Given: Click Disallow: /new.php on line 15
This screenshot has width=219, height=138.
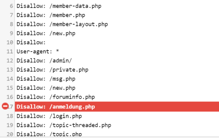Looking at the screenshot, I should pos(46,88).
